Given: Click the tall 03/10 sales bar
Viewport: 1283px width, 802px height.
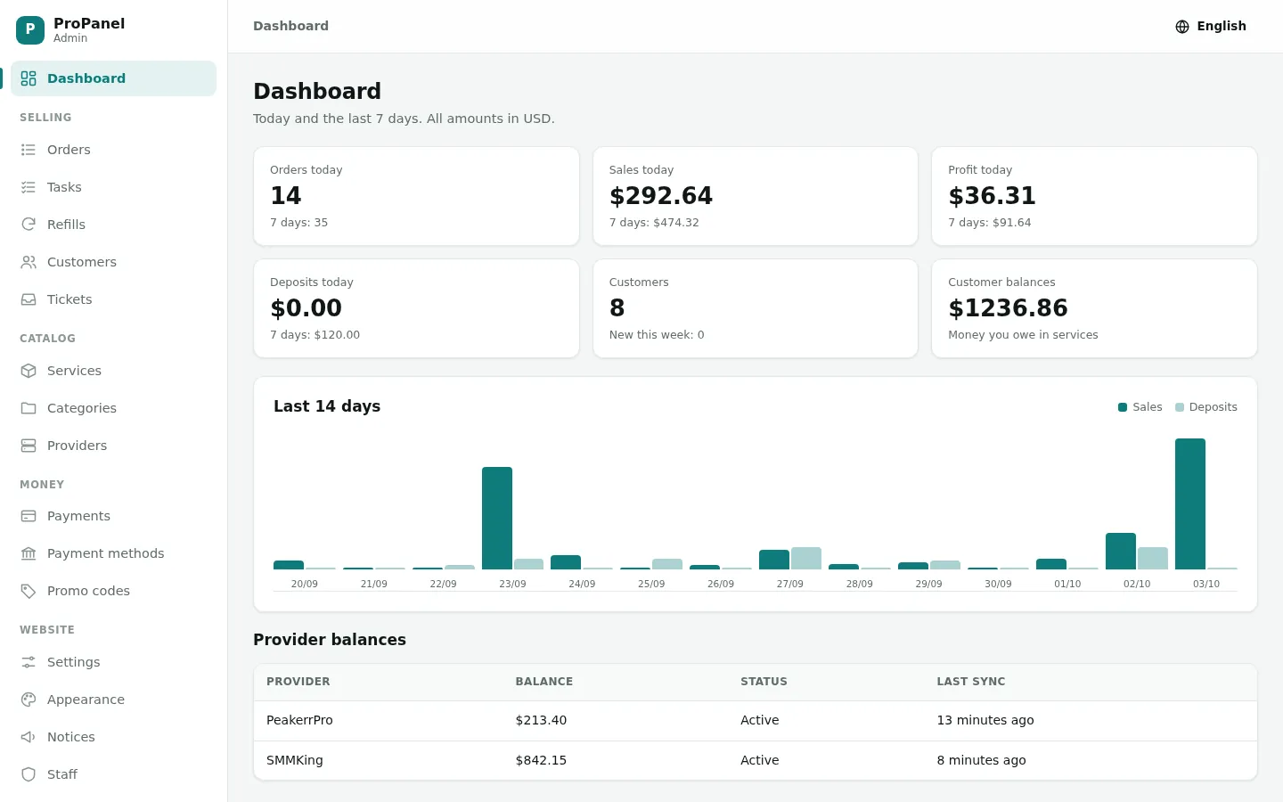Looking at the screenshot, I should point(1190,503).
